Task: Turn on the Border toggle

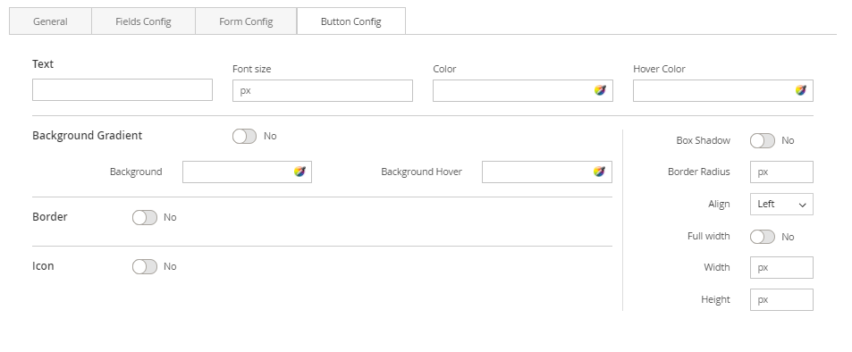Action: [145, 217]
